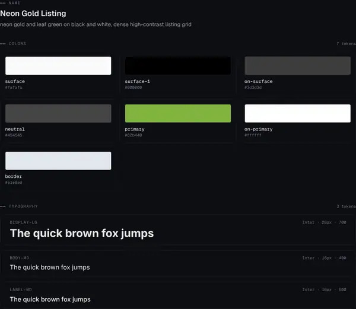The width and height of the screenshot is (356, 309).
Task: Click the hex value #ffffff
Action: point(253,135)
